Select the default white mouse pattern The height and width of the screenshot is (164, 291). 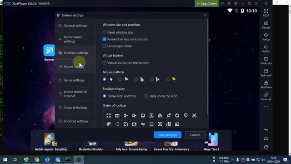pos(105,79)
